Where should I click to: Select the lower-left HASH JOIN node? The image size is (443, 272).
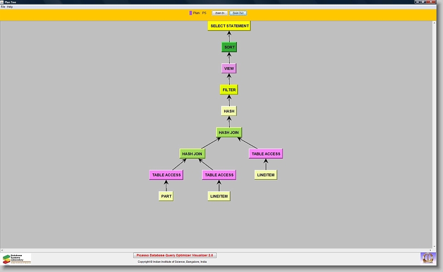tap(192, 154)
